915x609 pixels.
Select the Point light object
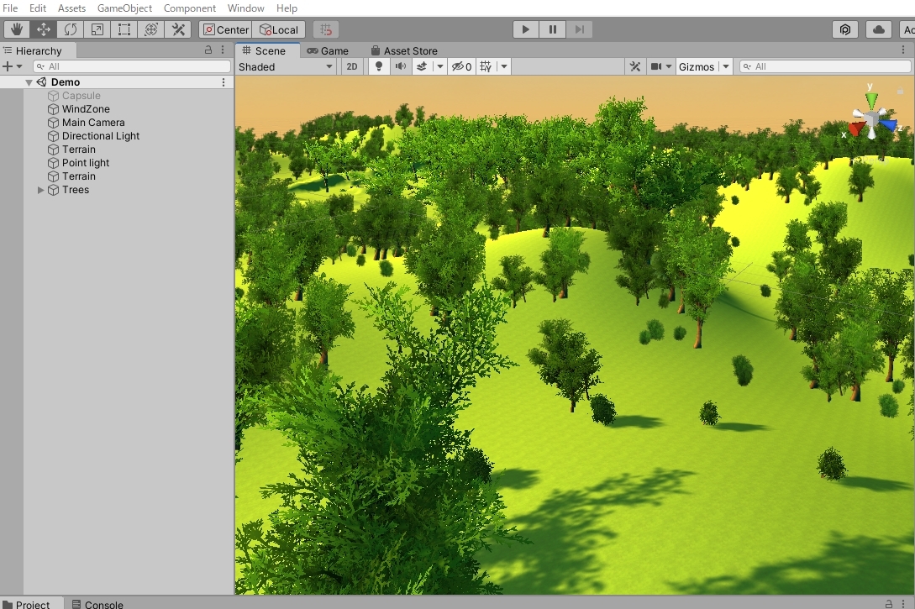(x=85, y=163)
